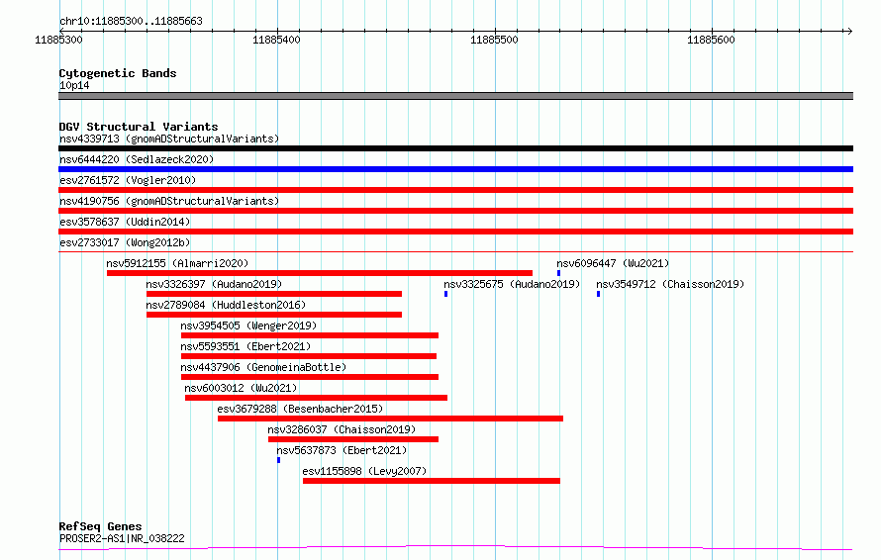
Task: Select the nsv3286037 Chaisson2019 red bar
Action: (353, 439)
